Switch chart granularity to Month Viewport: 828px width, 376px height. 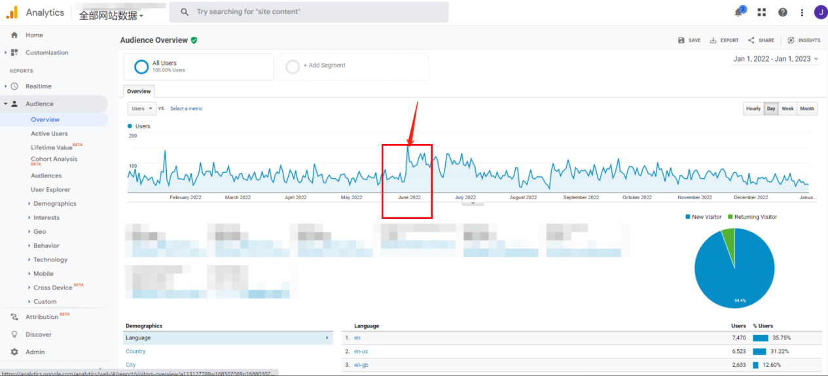click(x=807, y=109)
